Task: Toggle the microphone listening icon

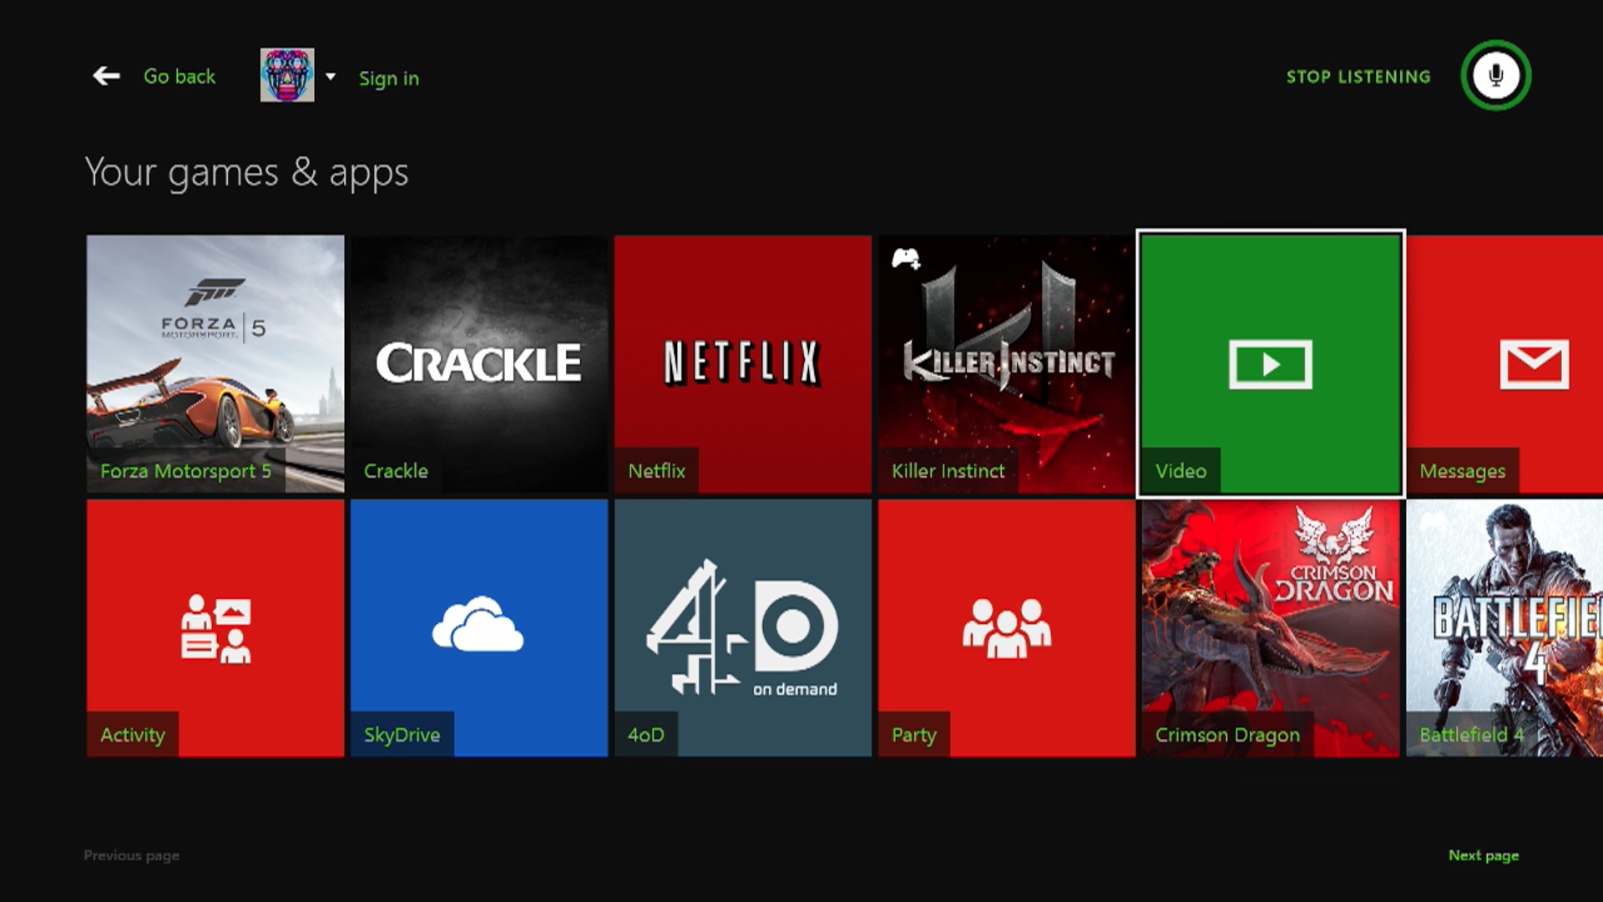Action: tap(1496, 75)
